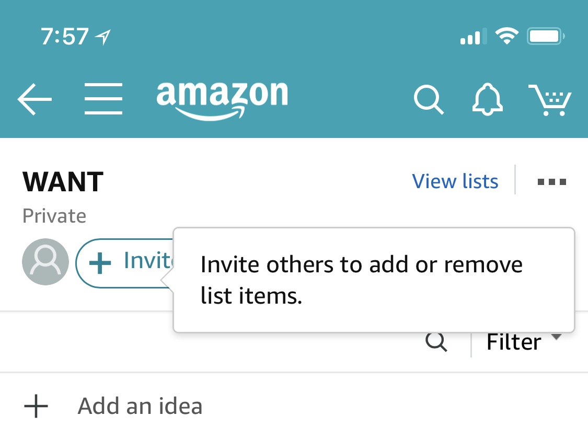Tap the gray profile avatar icon
Viewport: 588px width, 439px height.
pos(45,262)
